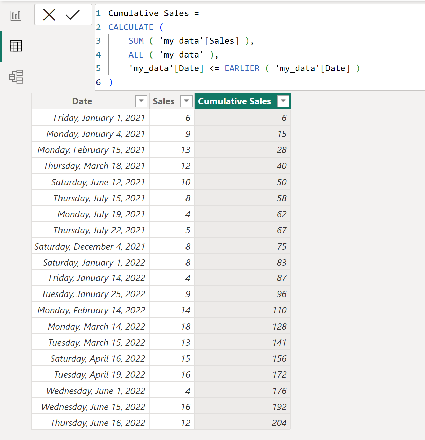Select the Sales column header

point(163,101)
